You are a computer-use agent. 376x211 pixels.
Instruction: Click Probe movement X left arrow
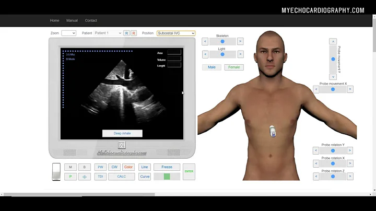pyautogui.click(x=316, y=89)
